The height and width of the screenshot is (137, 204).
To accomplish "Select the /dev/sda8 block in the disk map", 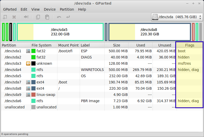I will [149, 32].
